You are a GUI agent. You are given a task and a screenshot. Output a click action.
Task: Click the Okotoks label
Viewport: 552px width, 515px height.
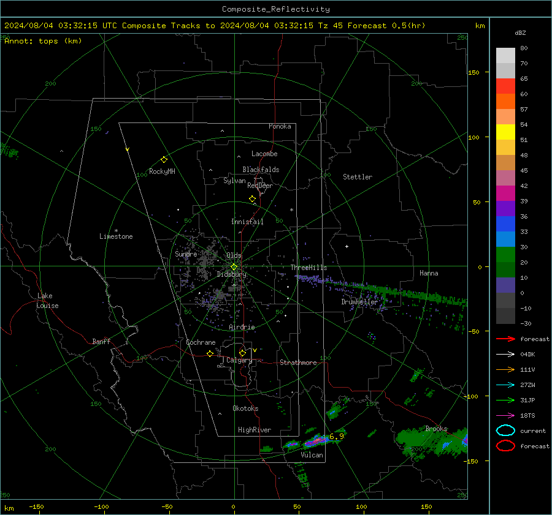(245, 408)
